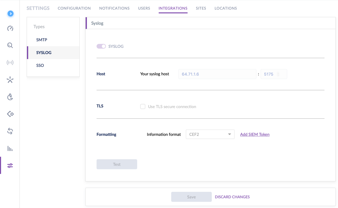Viewport: 338px width, 208px height.
Task: Open the Information format dropdown
Action: pos(210,134)
